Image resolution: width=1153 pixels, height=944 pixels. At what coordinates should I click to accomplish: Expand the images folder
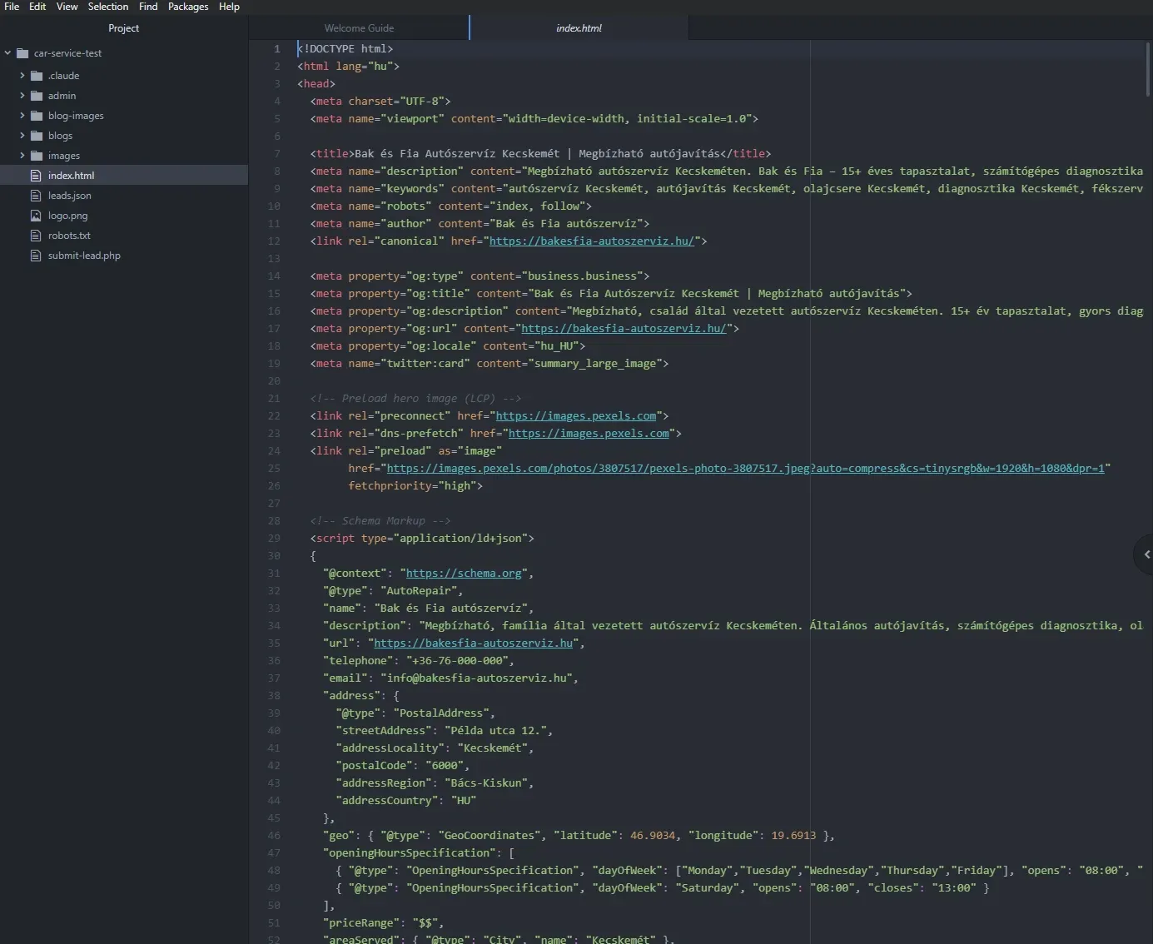(22, 156)
